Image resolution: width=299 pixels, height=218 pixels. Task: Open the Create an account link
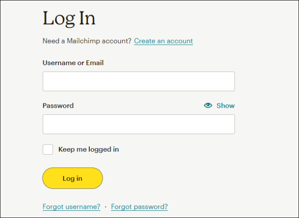click(163, 41)
